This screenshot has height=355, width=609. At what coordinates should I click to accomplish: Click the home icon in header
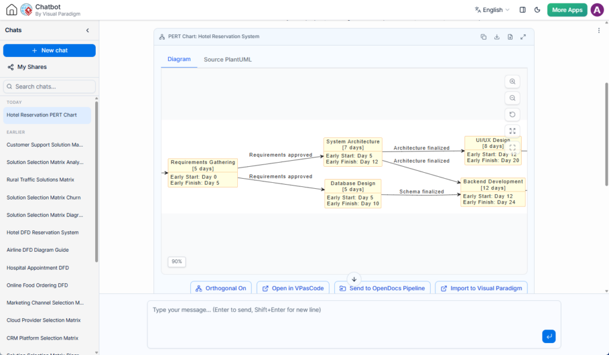pyautogui.click(x=12, y=9)
